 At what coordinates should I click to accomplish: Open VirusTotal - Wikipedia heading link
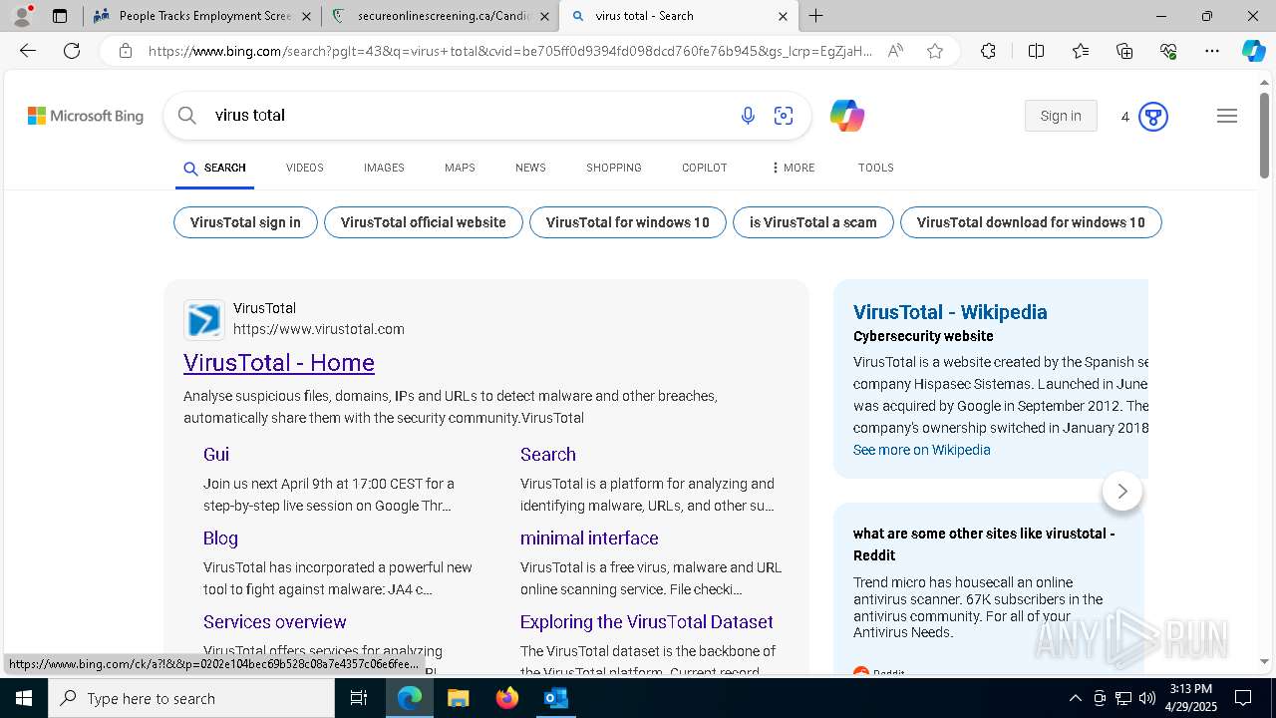(x=950, y=312)
